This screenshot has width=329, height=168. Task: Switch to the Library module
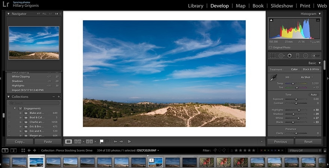point(196,6)
